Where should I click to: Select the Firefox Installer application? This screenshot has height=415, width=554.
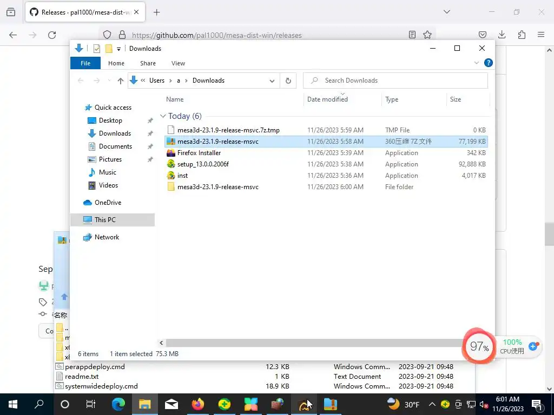click(x=199, y=153)
